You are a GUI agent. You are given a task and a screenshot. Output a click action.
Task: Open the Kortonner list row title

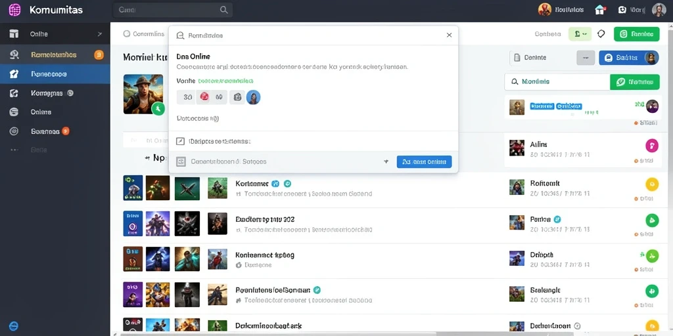pos(252,184)
